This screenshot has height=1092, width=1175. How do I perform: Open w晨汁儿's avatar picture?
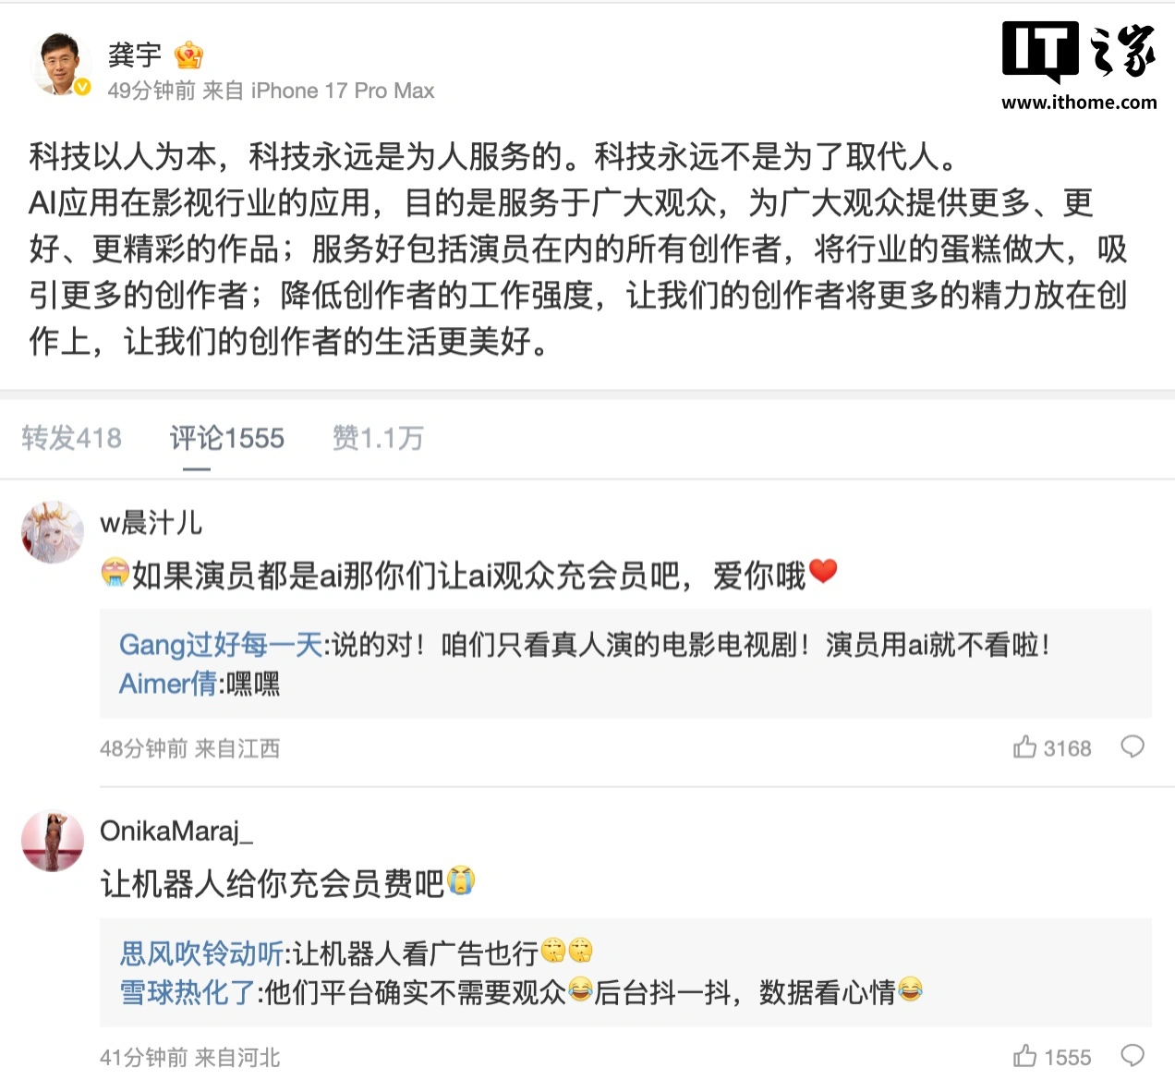click(53, 533)
